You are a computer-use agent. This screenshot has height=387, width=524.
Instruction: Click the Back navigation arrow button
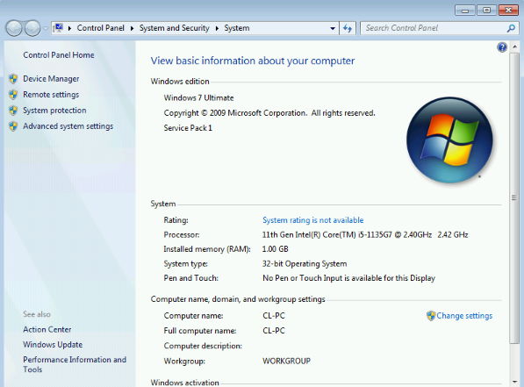click(x=14, y=28)
